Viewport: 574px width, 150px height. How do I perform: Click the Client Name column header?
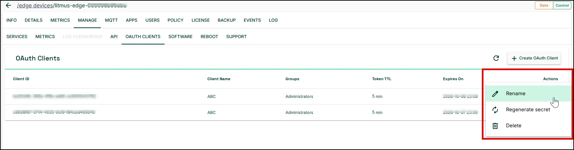(x=219, y=79)
